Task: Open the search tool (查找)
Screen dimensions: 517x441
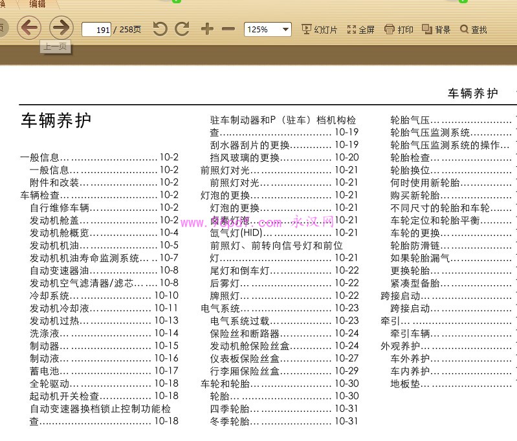Action: (x=474, y=30)
